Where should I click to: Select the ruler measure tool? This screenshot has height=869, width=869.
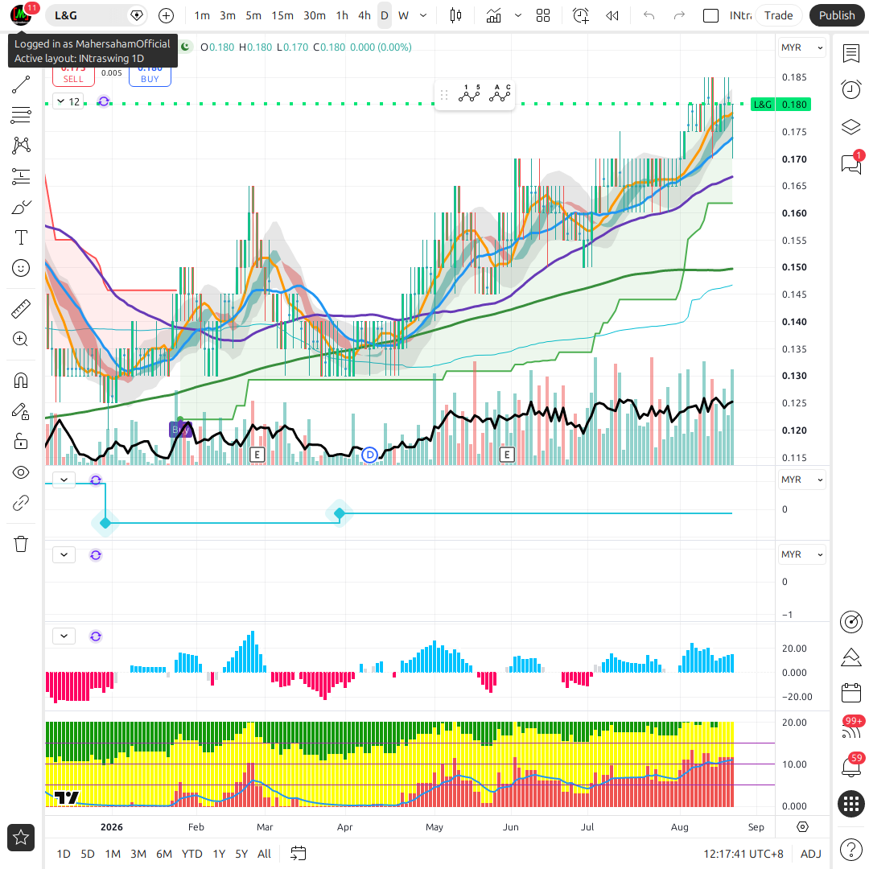click(x=21, y=309)
